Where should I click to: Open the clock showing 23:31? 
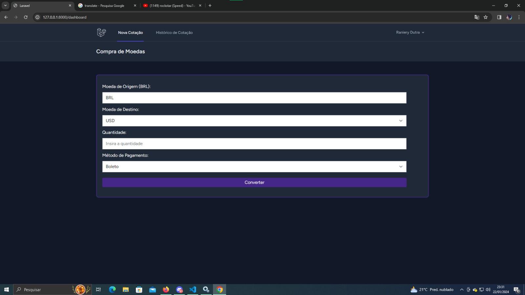click(x=501, y=289)
